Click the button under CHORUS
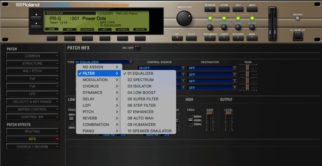 122,38
